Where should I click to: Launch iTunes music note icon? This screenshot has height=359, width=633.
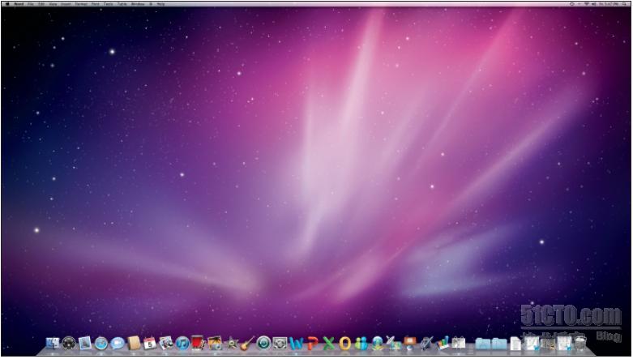(182, 344)
